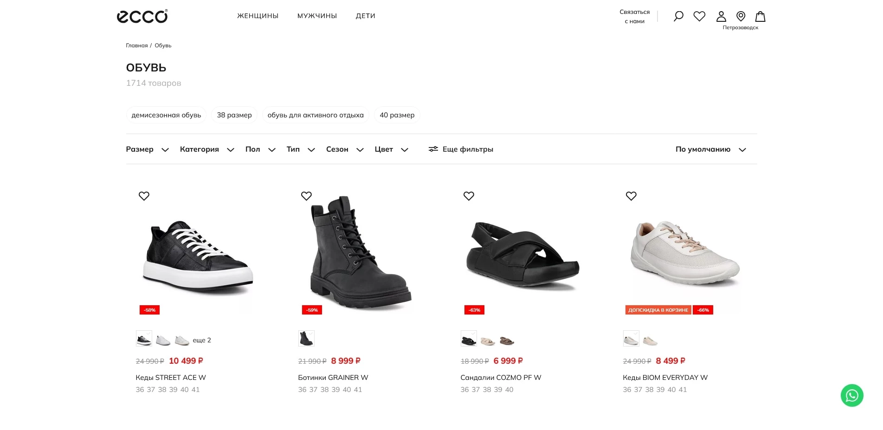This screenshot has height=430, width=883.
Task: Open the WhatsApp chat button
Action: [852, 396]
